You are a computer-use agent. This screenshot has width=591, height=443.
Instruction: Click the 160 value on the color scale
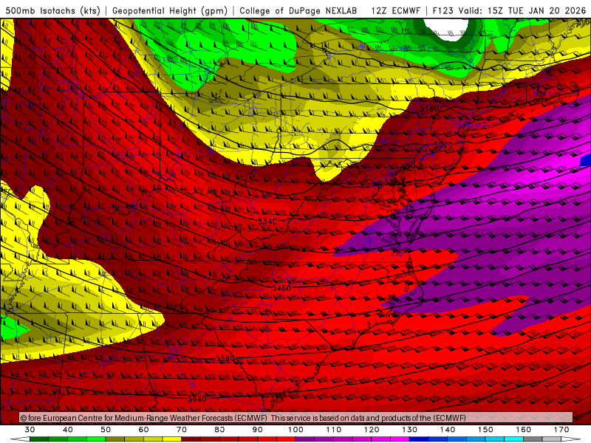(524, 430)
